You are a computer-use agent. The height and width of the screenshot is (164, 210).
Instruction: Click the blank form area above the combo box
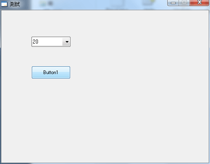(51, 23)
